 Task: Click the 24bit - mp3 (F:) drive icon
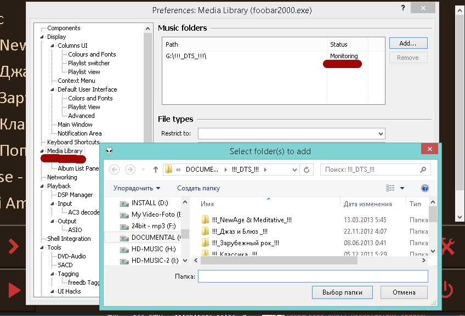[x=124, y=227]
